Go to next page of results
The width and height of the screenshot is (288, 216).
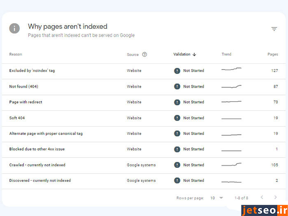275,198
